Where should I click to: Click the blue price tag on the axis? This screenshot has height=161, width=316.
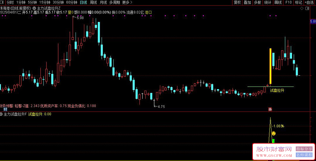click(x=313, y=22)
